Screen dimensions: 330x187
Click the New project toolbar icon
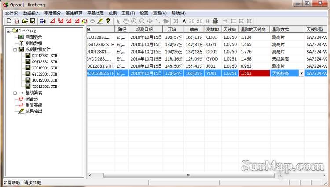point(9,21)
